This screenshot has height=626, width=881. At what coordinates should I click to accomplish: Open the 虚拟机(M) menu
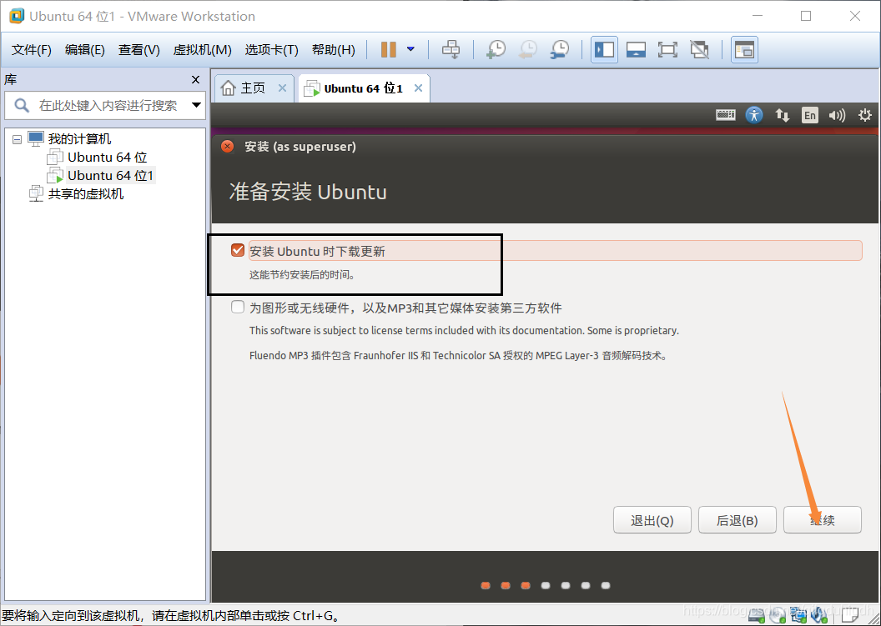[202, 50]
